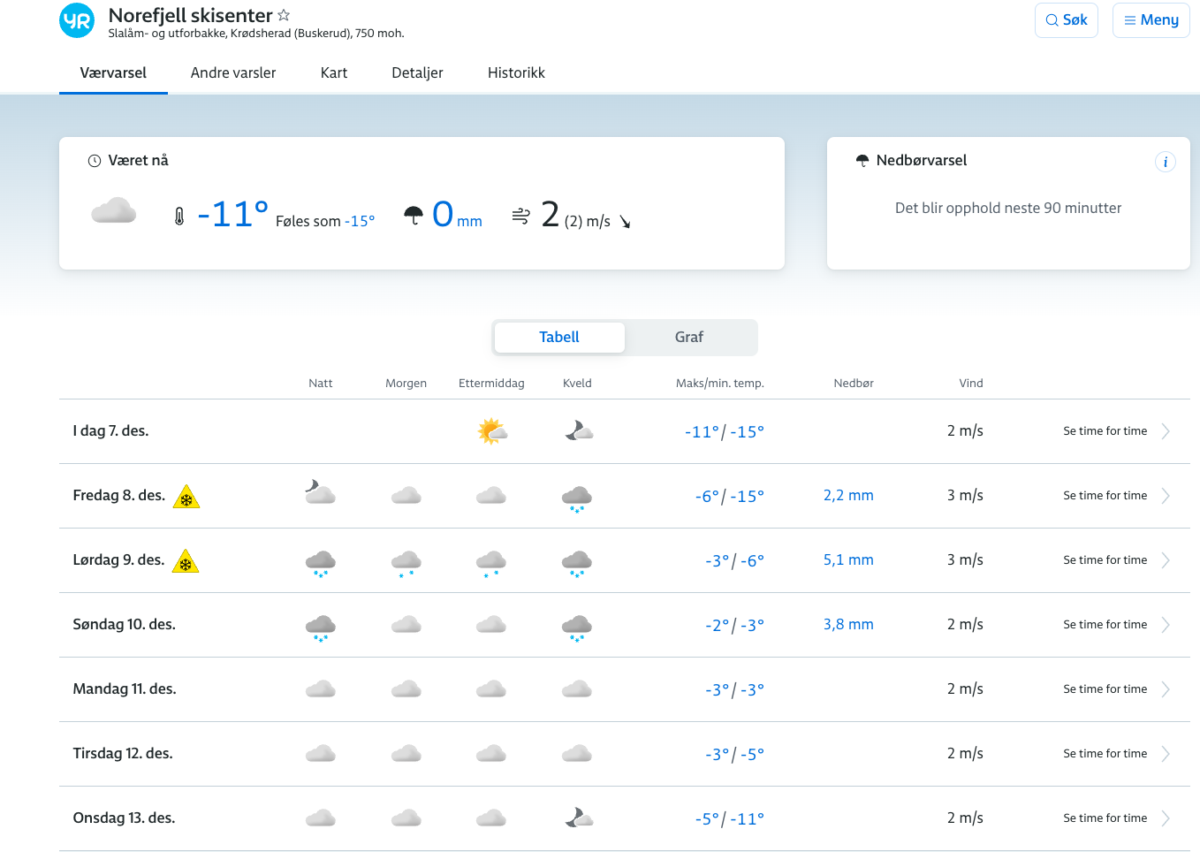Click the -5°/-11° temperature for Onsdag
The image size is (1200, 852).
[x=730, y=819]
